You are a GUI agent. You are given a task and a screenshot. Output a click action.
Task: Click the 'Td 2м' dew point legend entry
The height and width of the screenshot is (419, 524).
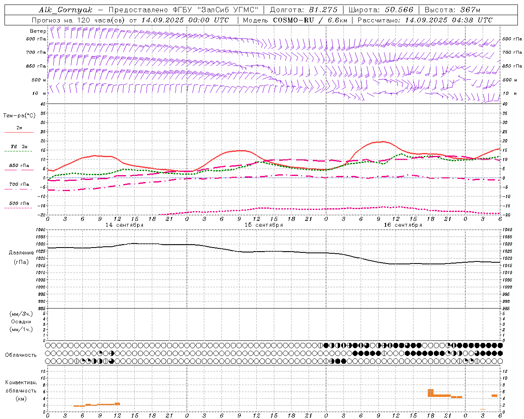(x=19, y=146)
